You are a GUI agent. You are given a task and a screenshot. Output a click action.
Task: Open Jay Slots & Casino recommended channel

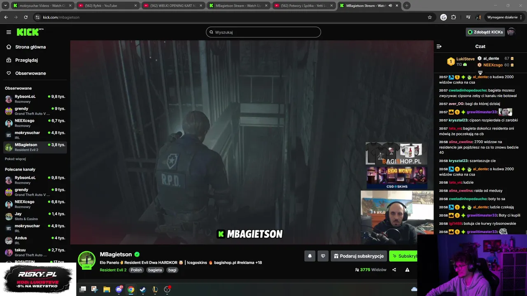[35, 216]
